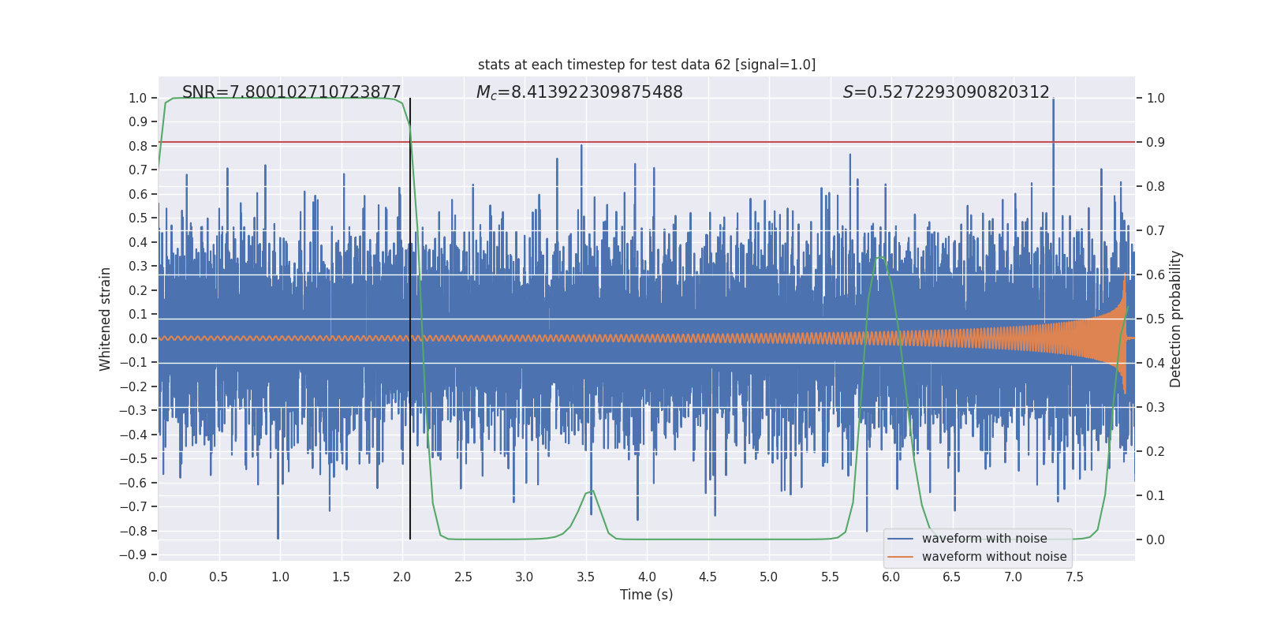Click the chirp mass Mc annotation text
Image resolution: width=1262 pixels, height=631 pixels.
point(579,92)
